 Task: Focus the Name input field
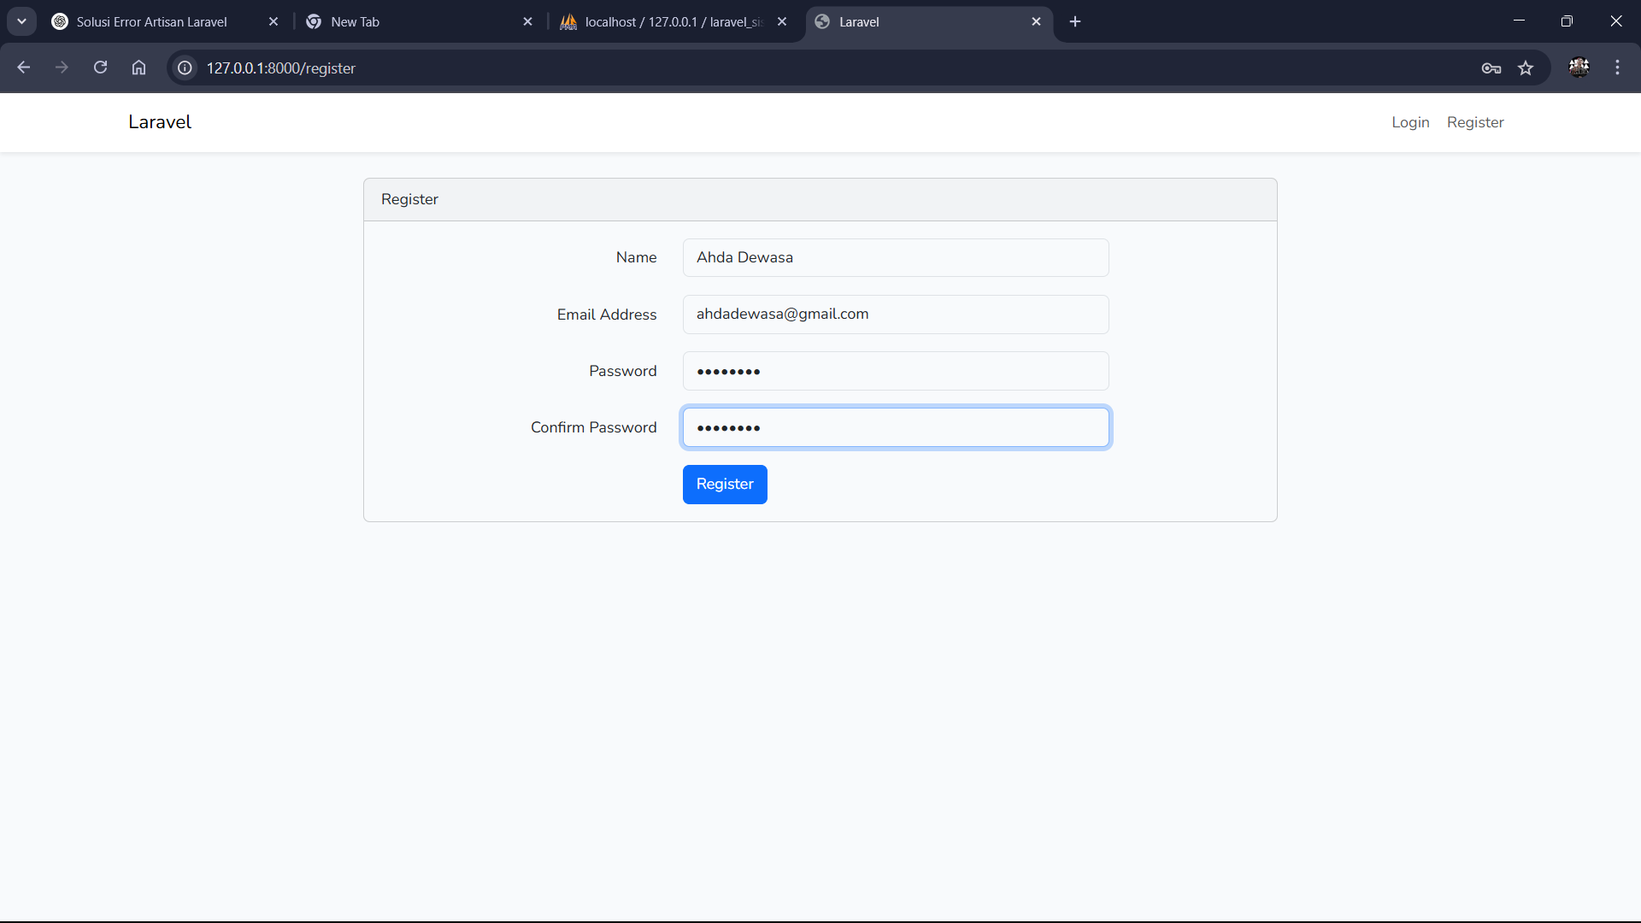(895, 257)
